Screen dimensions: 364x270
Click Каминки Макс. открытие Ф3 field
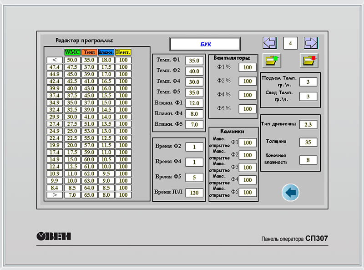click(x=248, y=168)
